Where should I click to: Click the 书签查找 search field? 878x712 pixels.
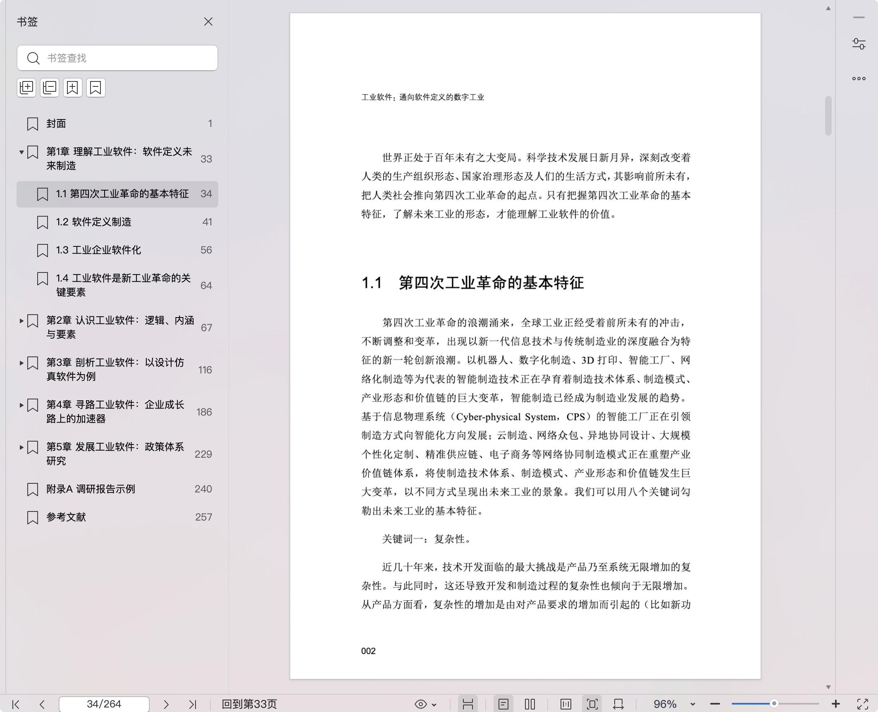click(x=117, y=58)
